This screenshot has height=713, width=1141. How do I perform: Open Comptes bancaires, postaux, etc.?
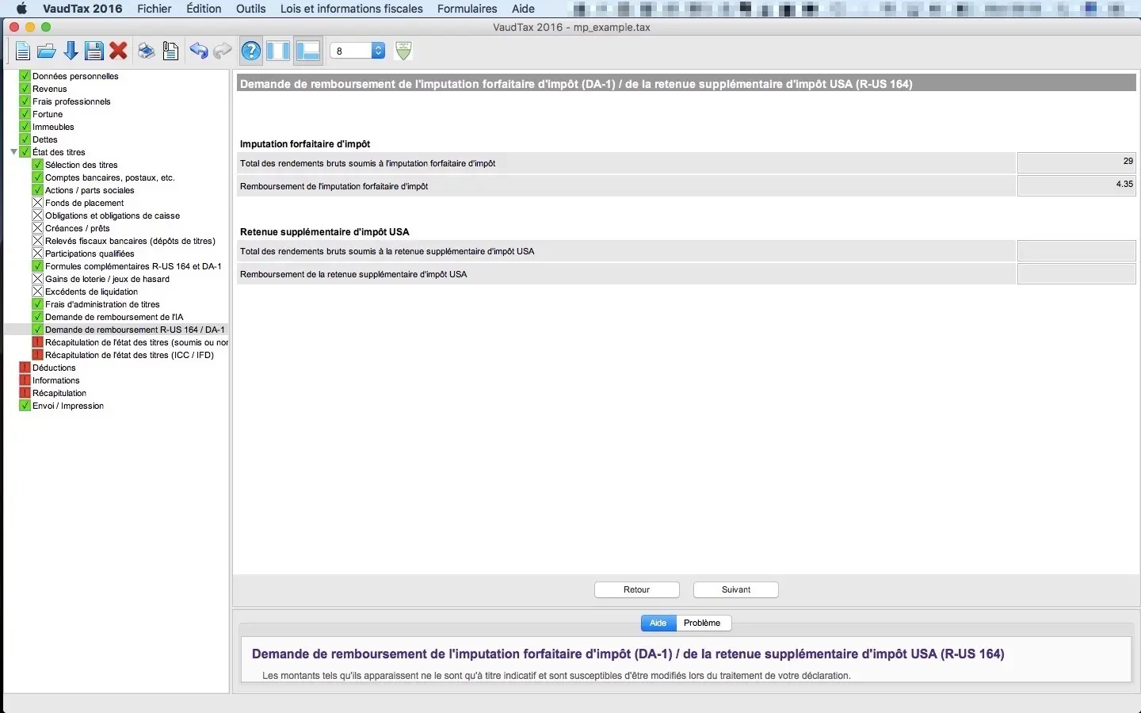coord(109,177)
